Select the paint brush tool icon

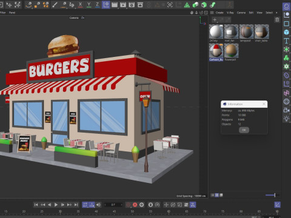pos(55,5)
